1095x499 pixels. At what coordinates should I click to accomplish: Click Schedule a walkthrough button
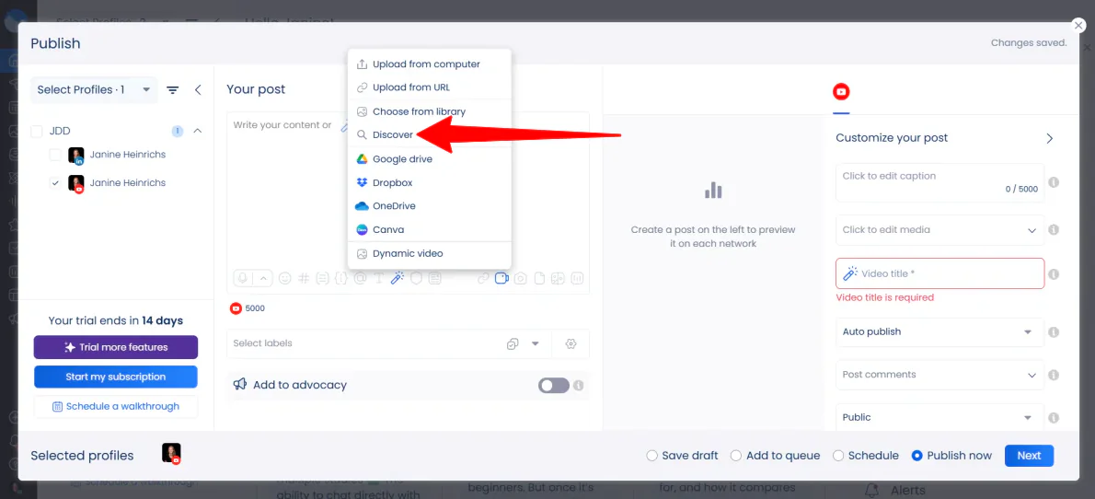[x=116, y=407]
